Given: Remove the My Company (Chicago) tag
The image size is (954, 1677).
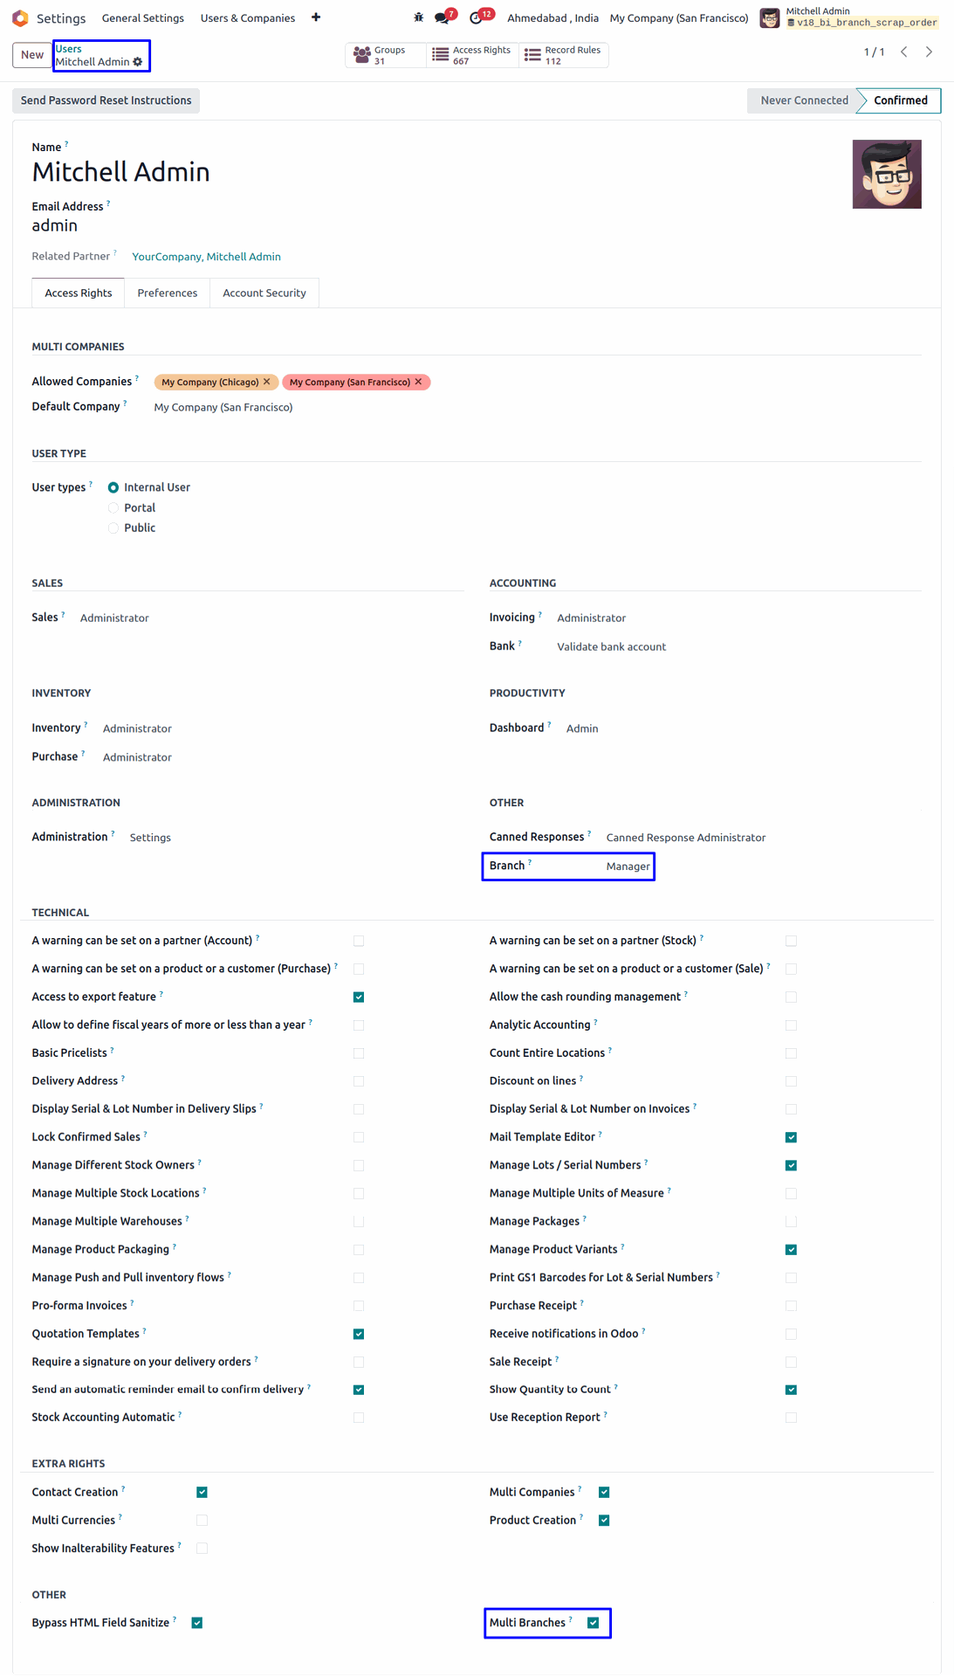Looking at the screenshot, I should 267,382.
